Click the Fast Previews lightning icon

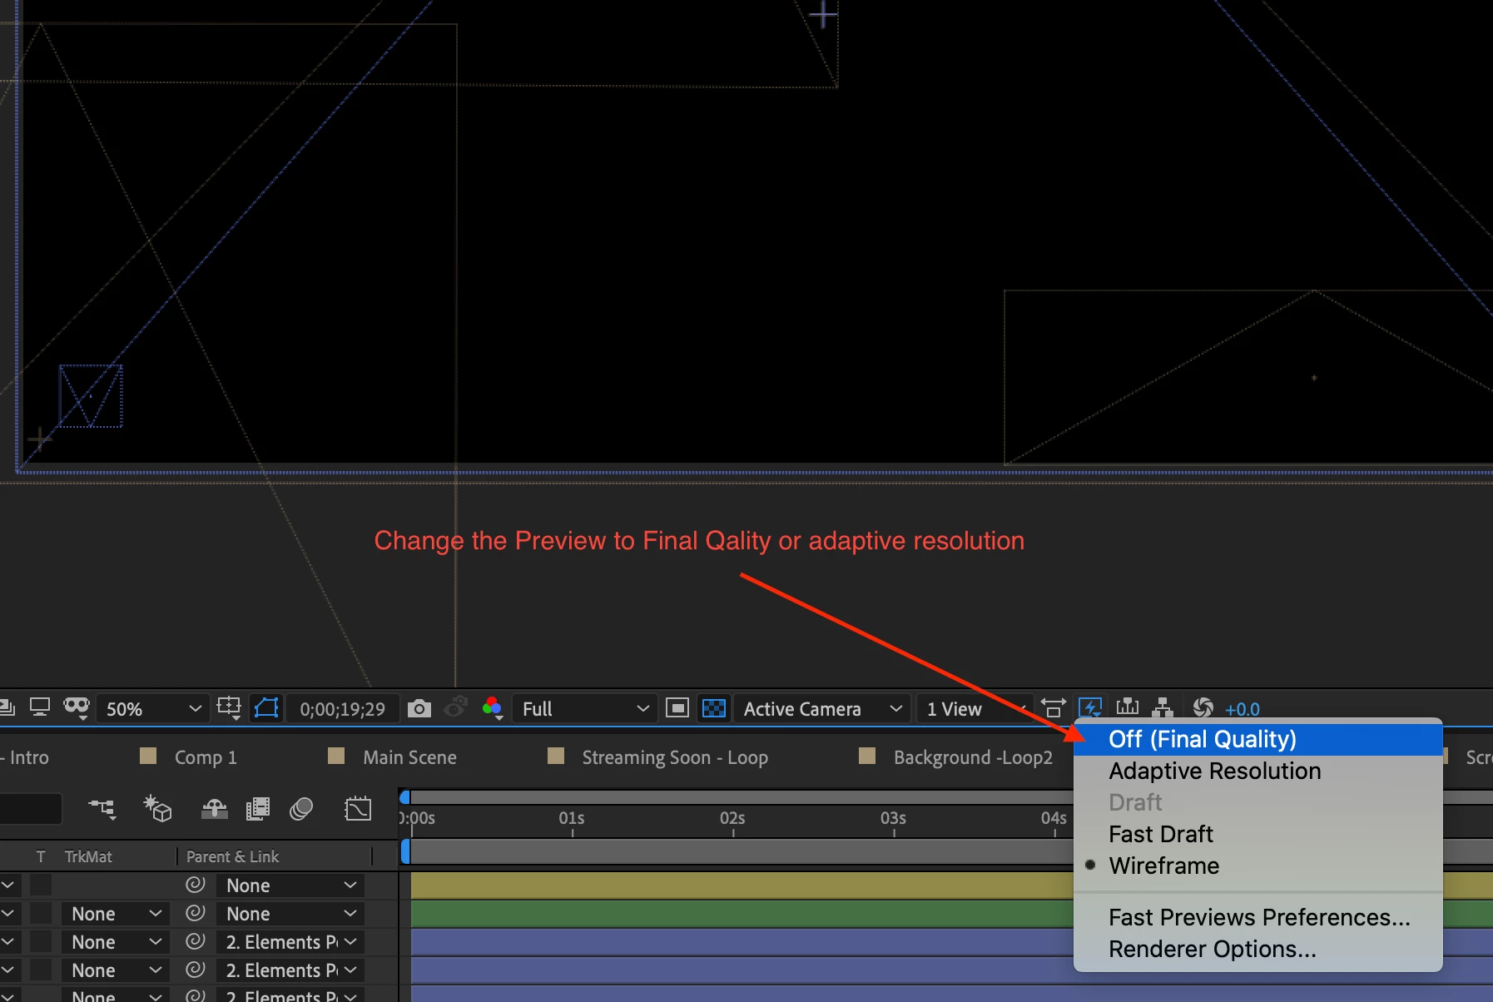point(1090,708)
